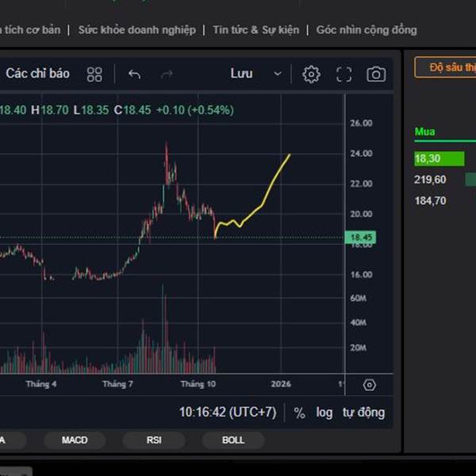The width and height of the screenshot is (476, 476).
Task: Click the 60M volume axis label
Action: tap(359, 298)
